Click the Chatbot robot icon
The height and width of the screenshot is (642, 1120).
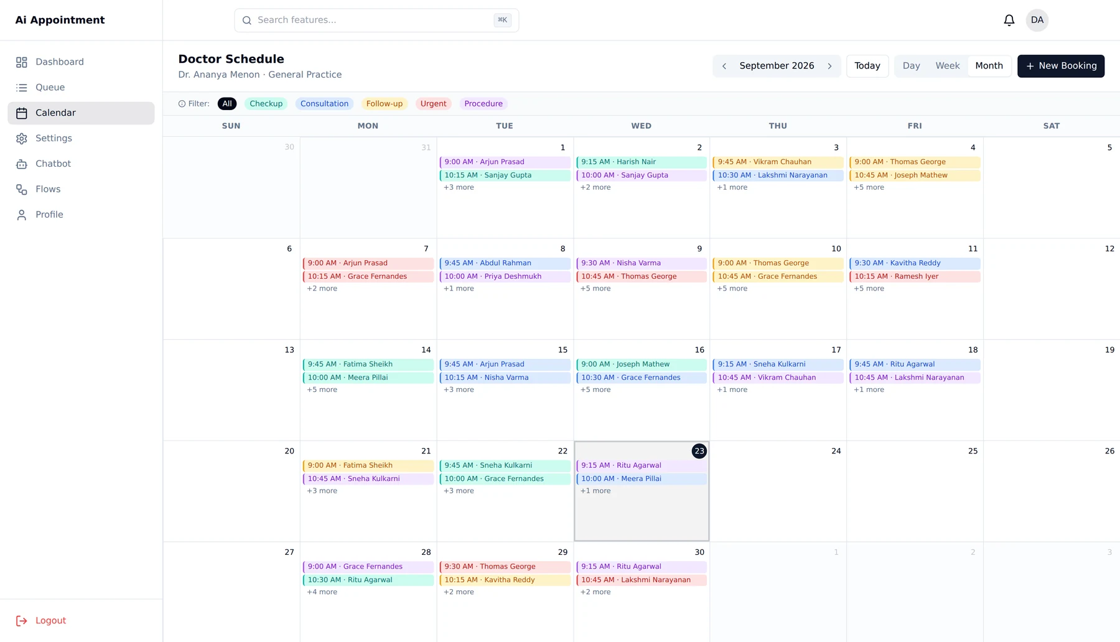pos(22,164)
